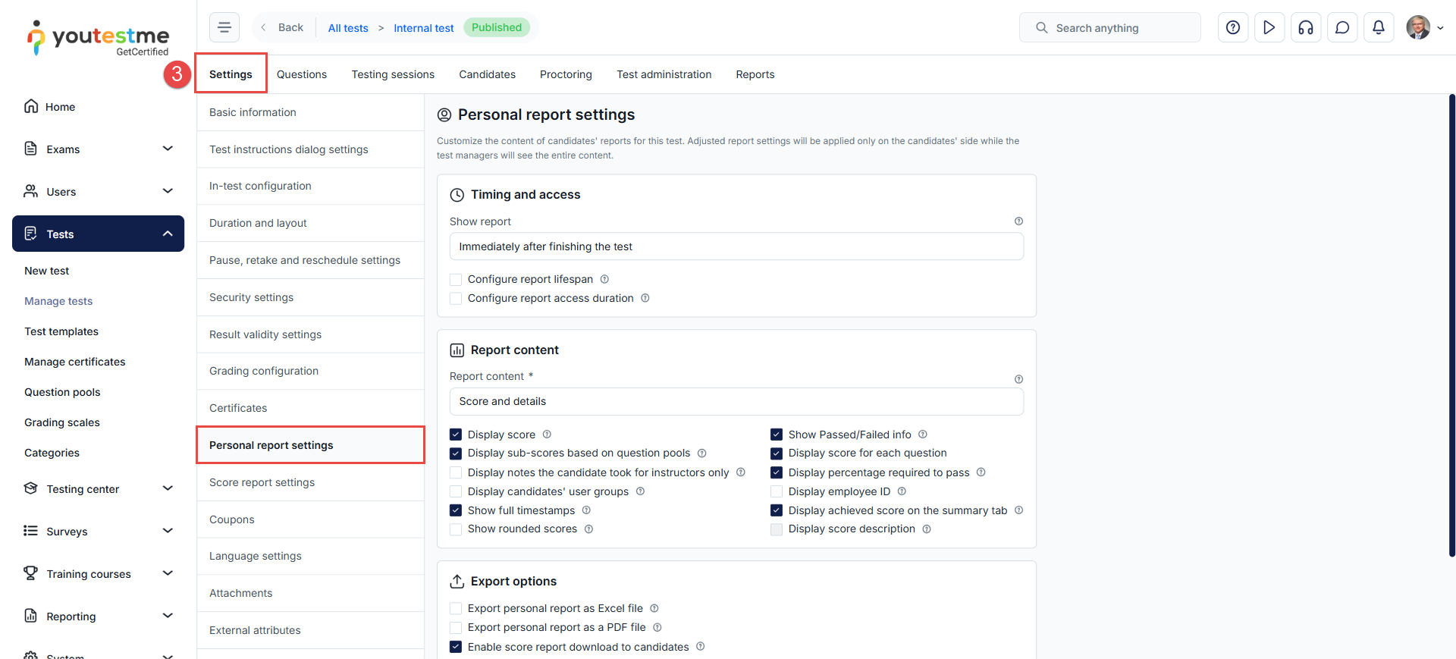Click the Back button
The height and width of the screenshot is (659, 1456).
(x=282, y=27)
